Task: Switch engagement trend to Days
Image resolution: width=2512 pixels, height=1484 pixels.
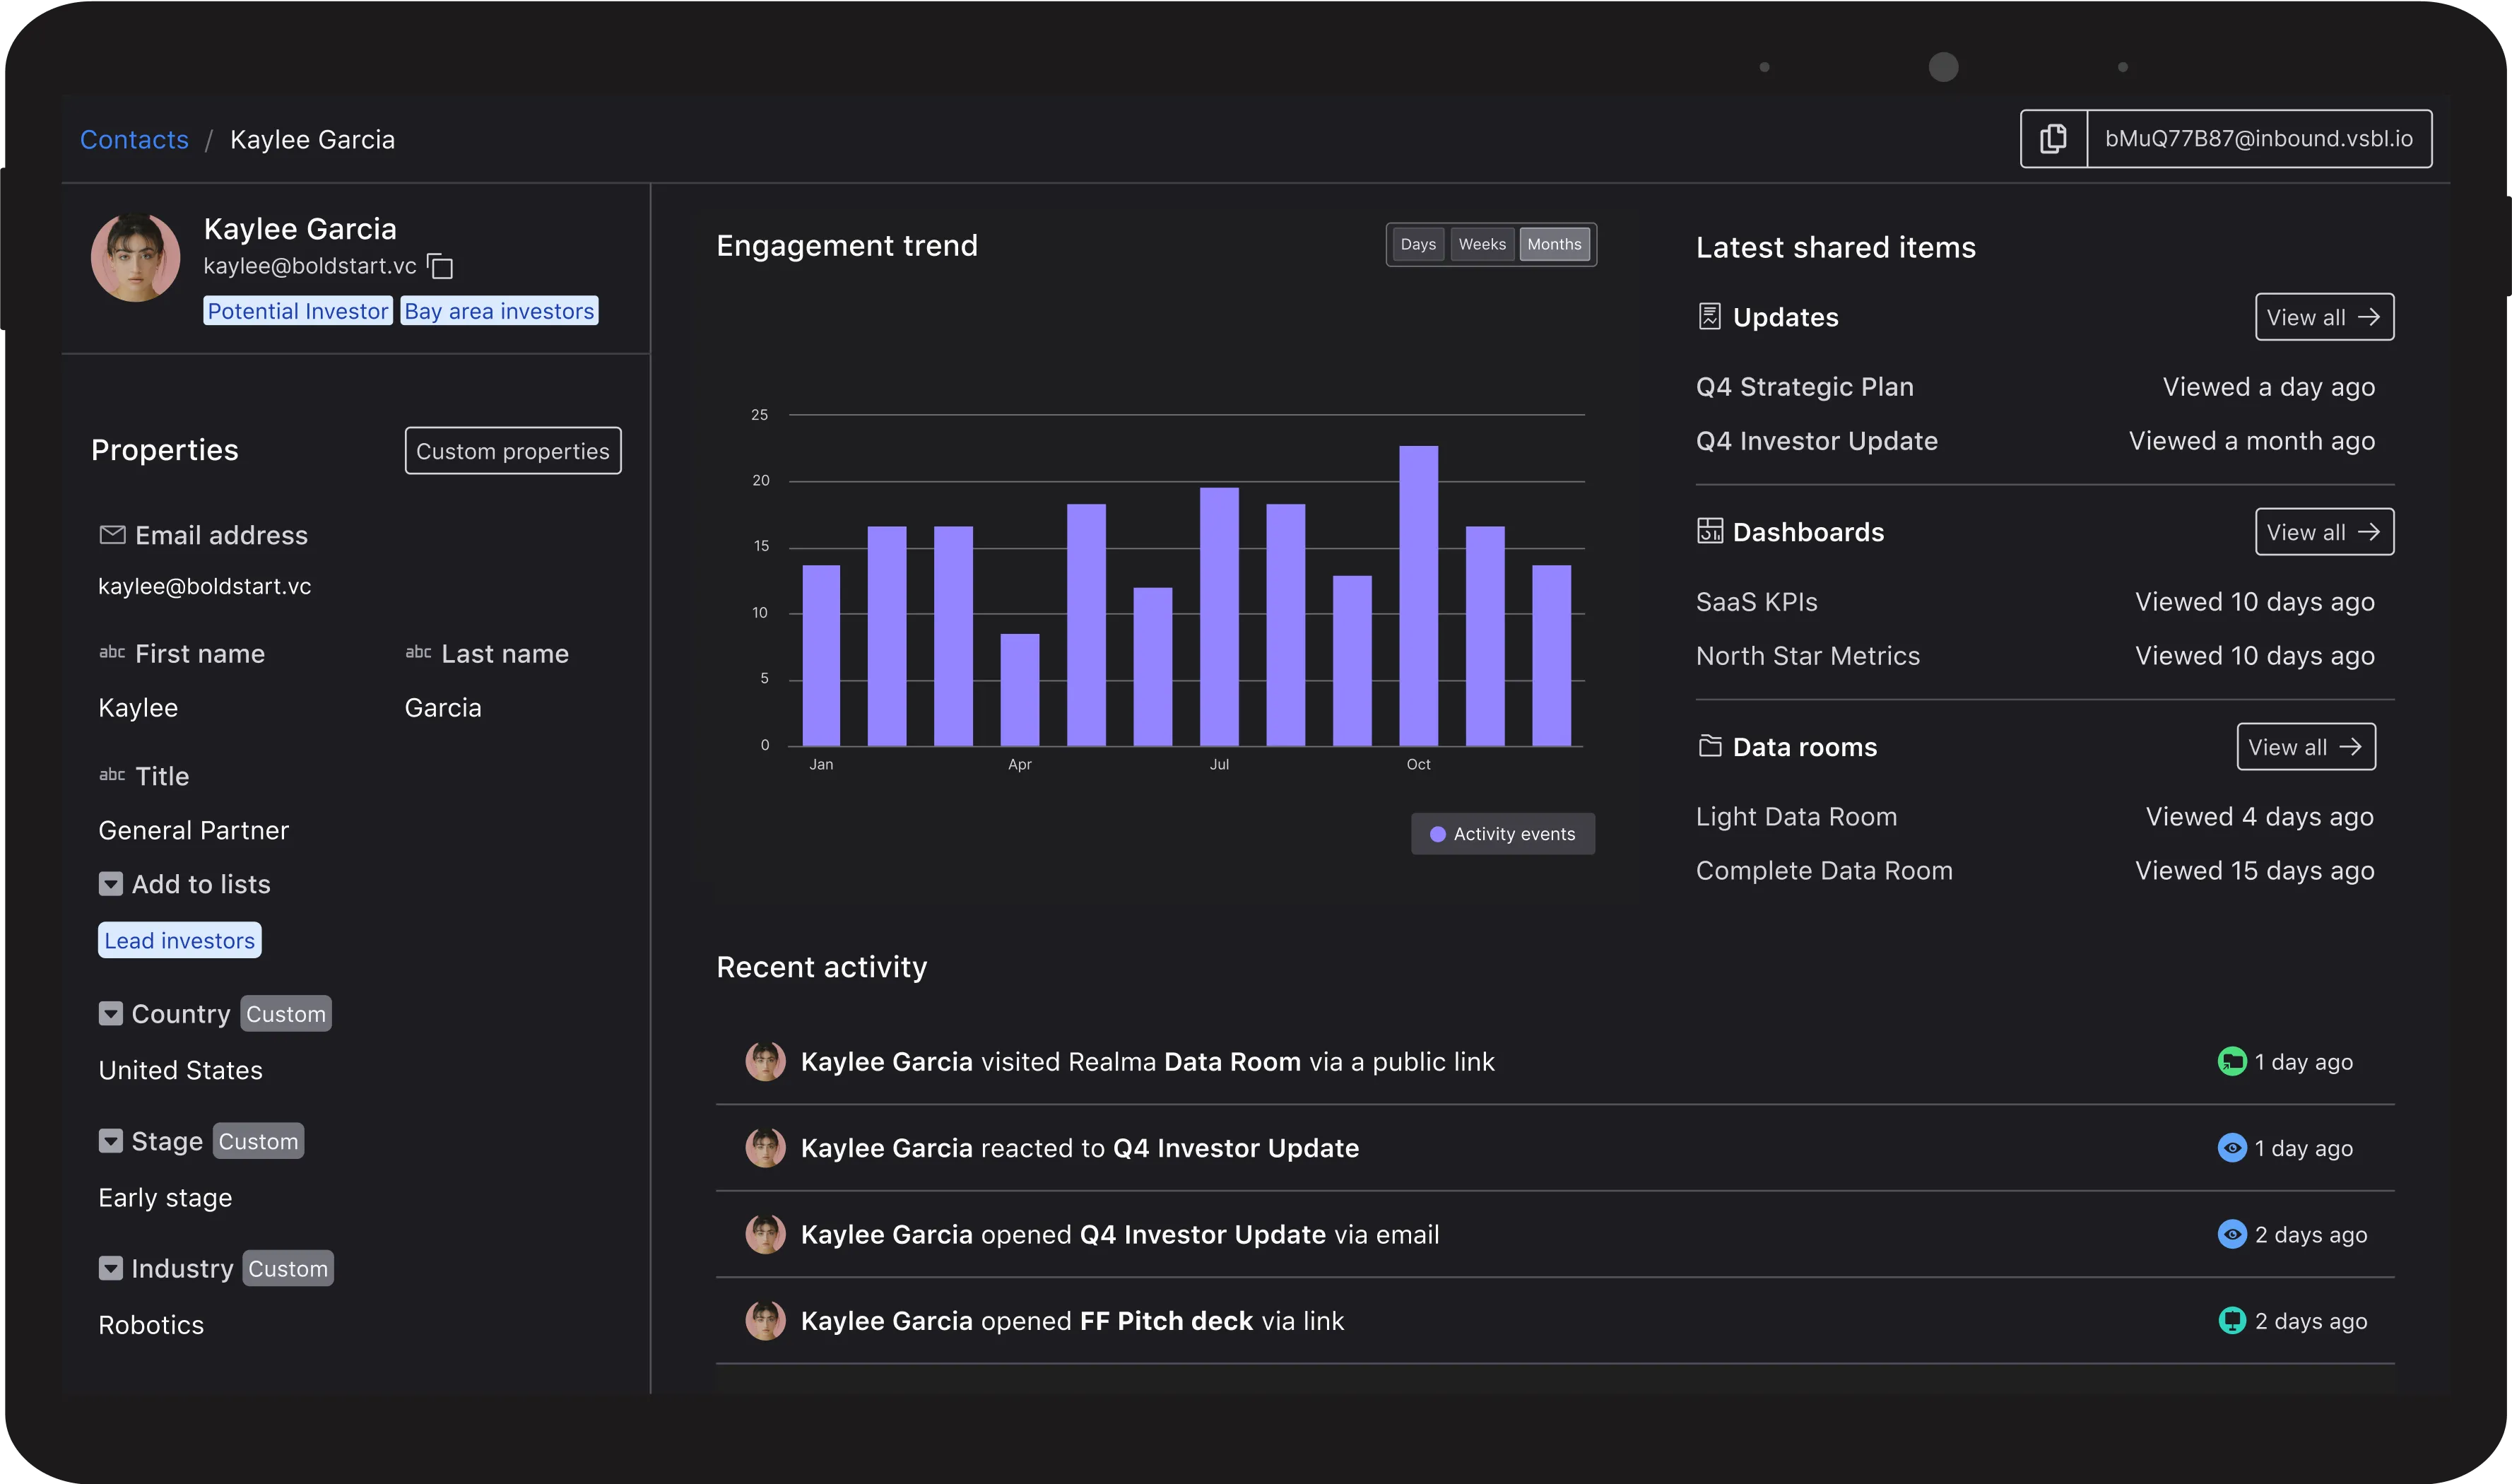Action: (x=1417, y=244)
